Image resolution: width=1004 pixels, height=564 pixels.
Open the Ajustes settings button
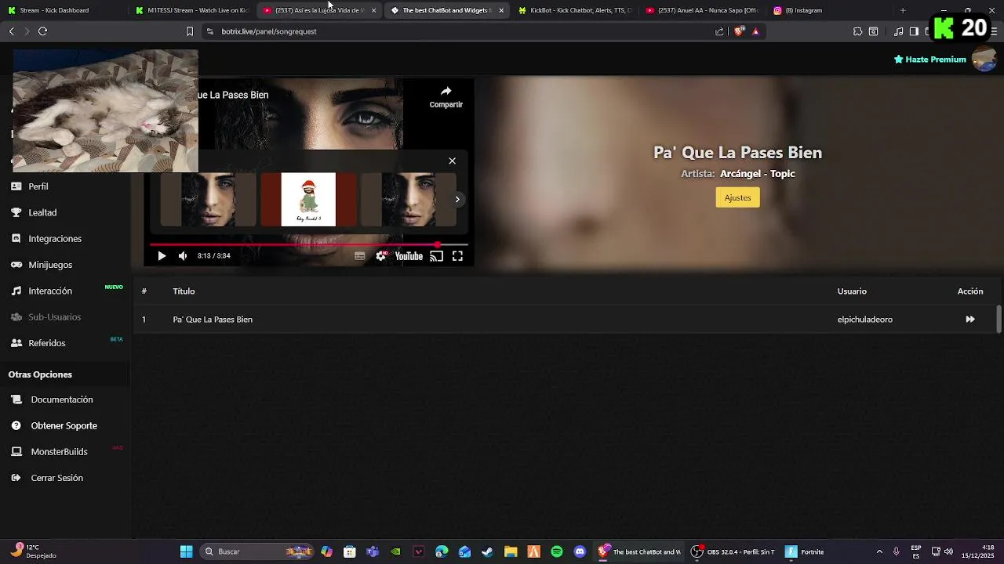tap(737, 197)
